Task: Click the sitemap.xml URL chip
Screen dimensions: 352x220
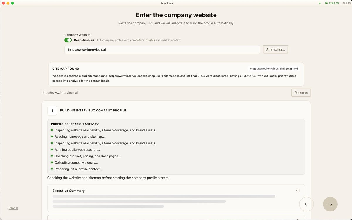Action: tap(274, 69)
